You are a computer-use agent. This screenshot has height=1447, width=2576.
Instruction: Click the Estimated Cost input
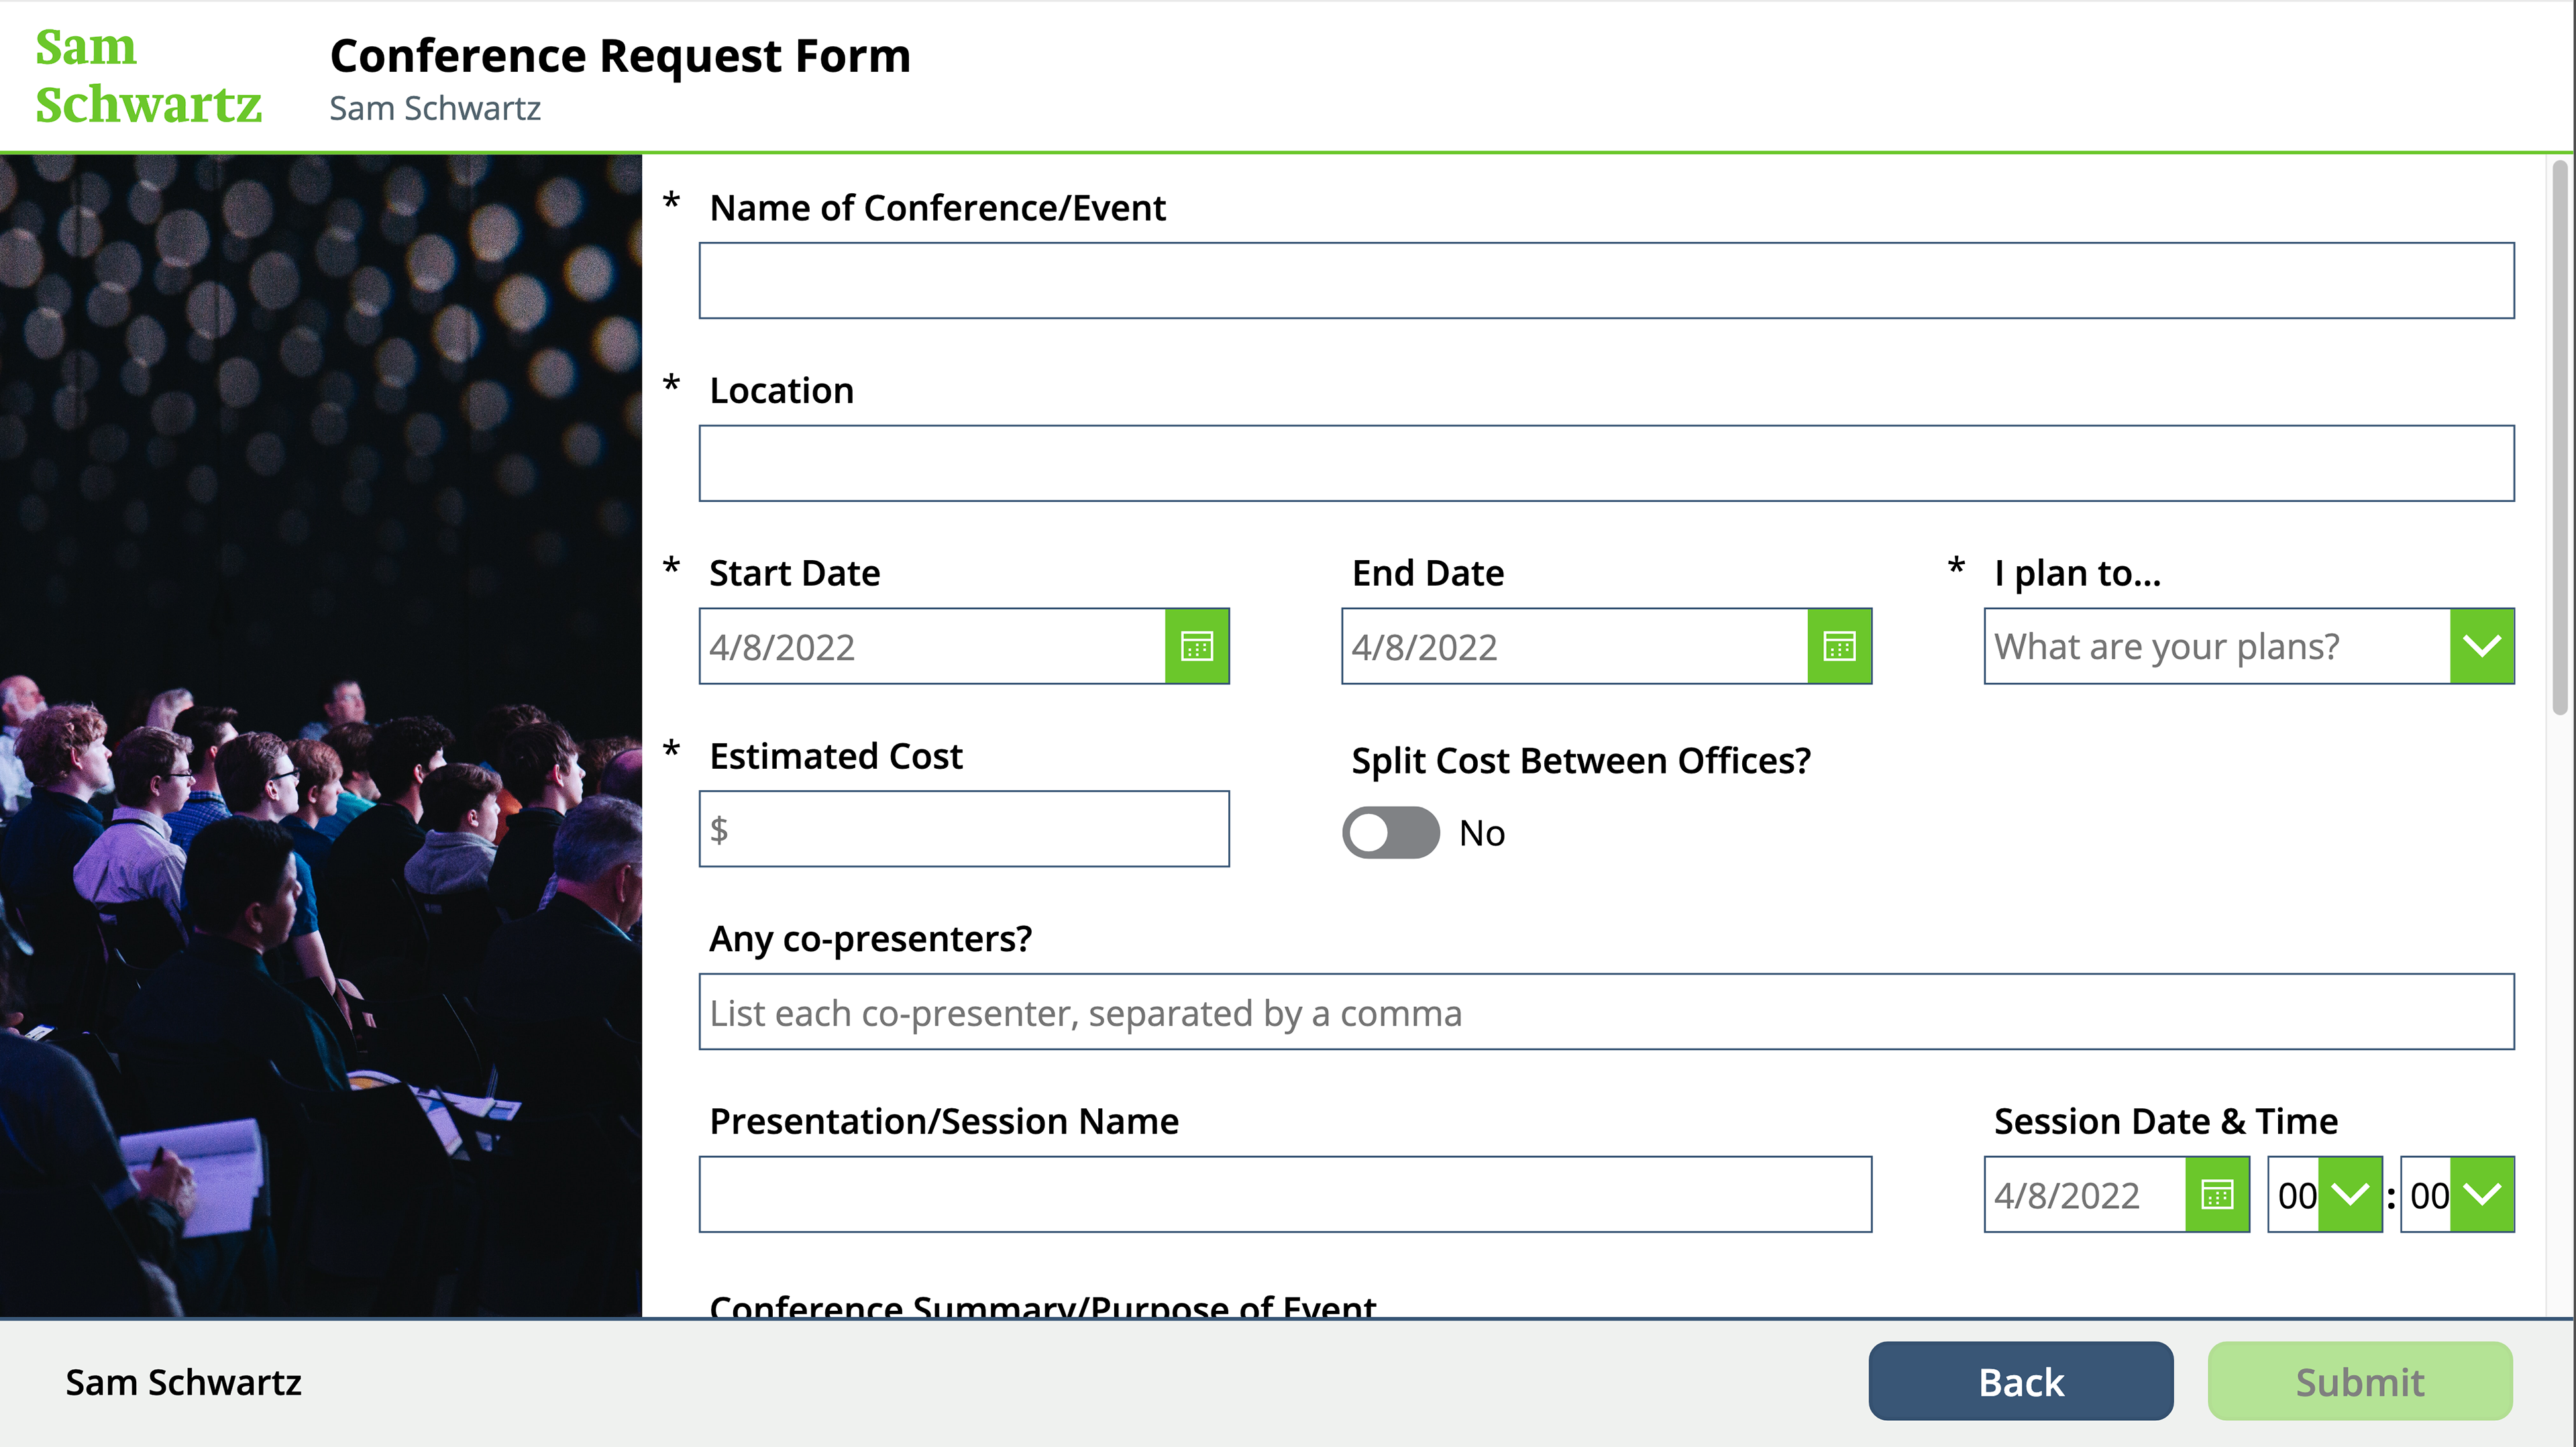click(x=964, y=829)
